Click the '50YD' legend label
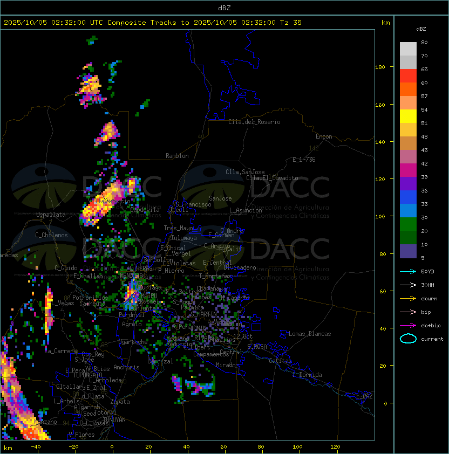 [x=427, y=271]
